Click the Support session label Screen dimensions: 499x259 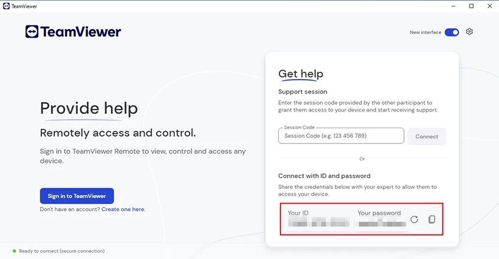pos(302,91)
